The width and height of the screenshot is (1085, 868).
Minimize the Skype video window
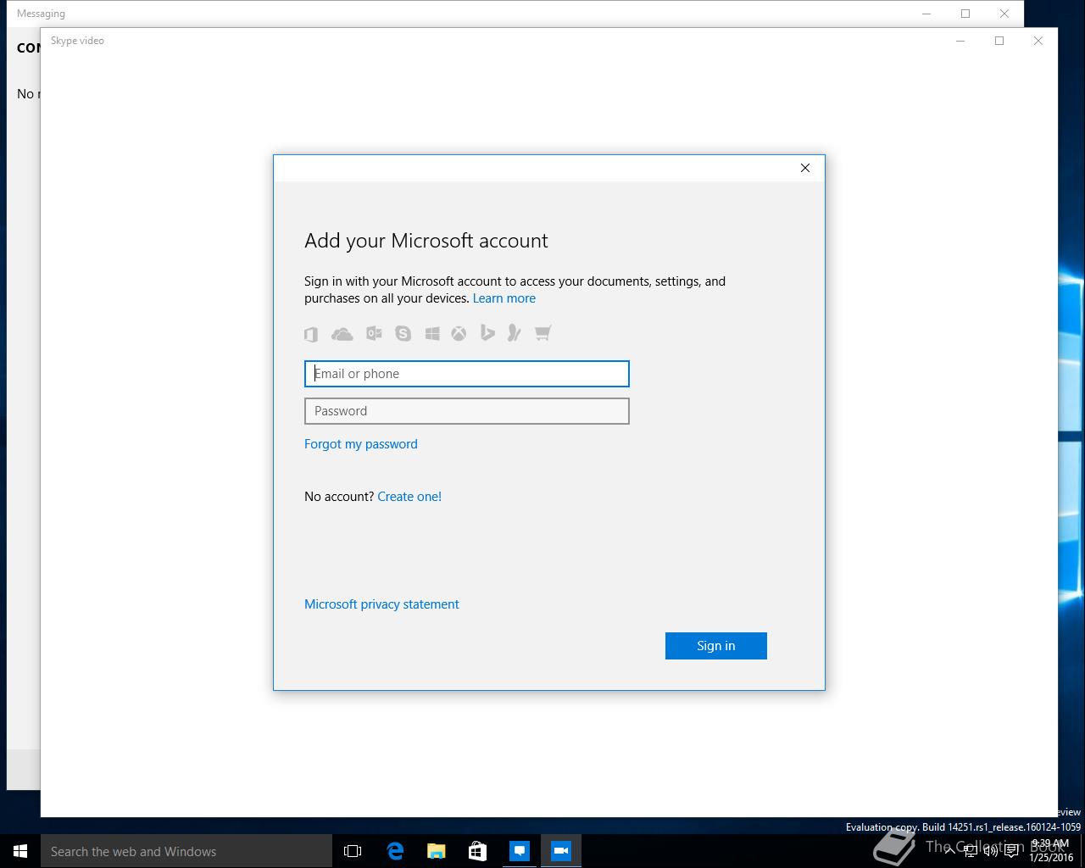[960, 41]
